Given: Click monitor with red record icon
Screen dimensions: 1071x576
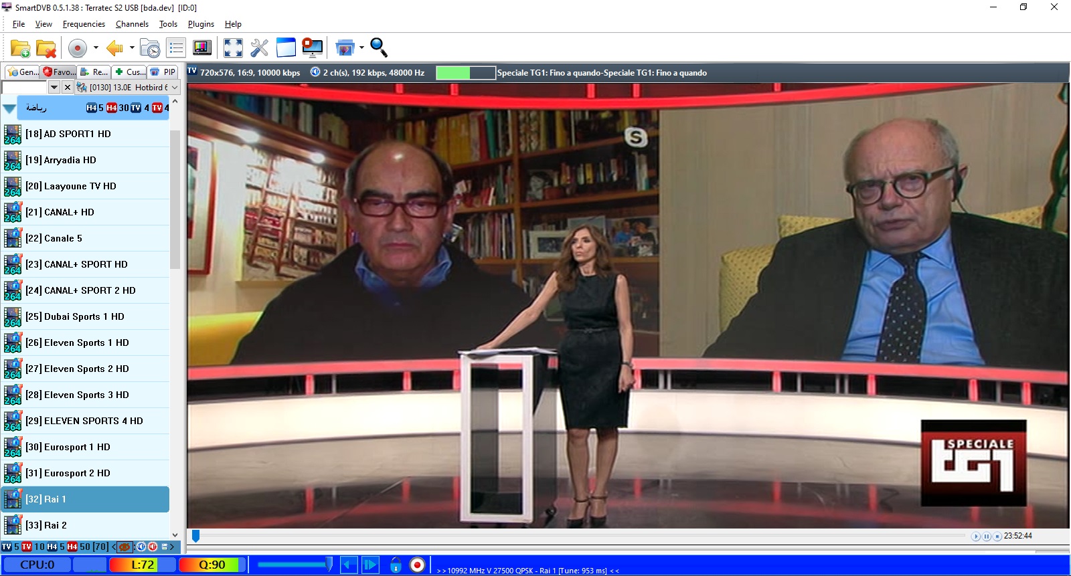Looking at the screenshot, I should tap(312, 48).
